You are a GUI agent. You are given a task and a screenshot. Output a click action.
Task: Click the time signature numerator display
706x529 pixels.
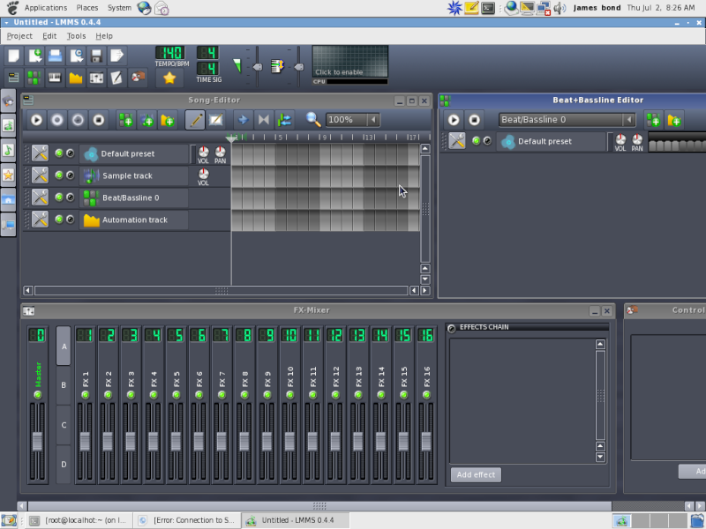[208, 53]
